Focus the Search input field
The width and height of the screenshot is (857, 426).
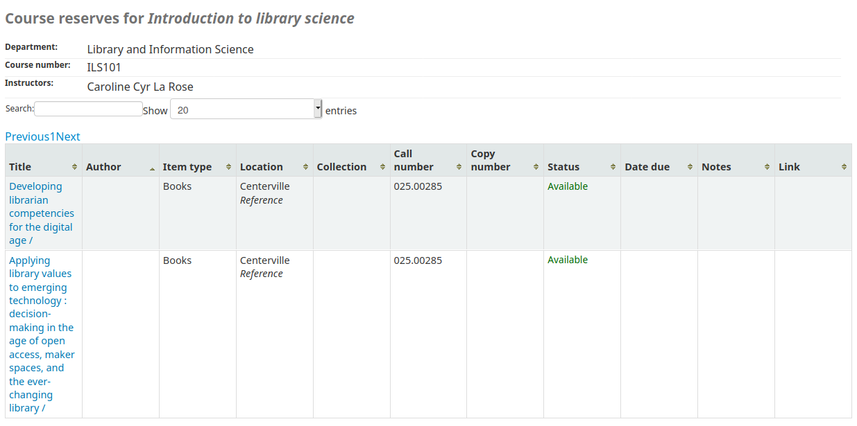click(89, 109)
